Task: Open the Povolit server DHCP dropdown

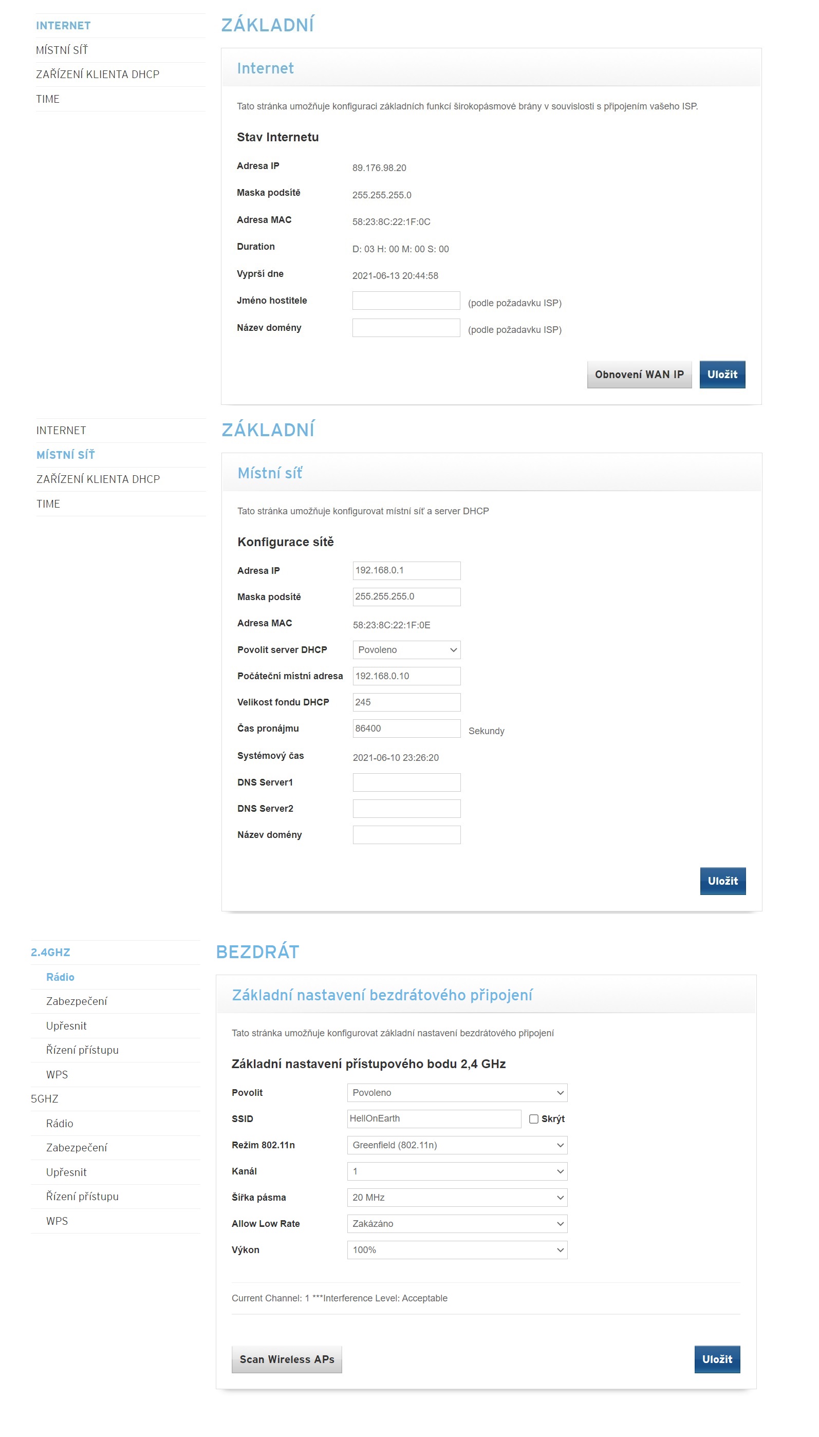Action: (x=406, y=649)
